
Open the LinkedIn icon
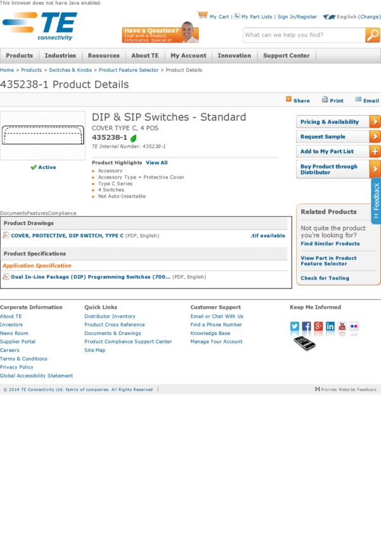click(x=330, y=327)
